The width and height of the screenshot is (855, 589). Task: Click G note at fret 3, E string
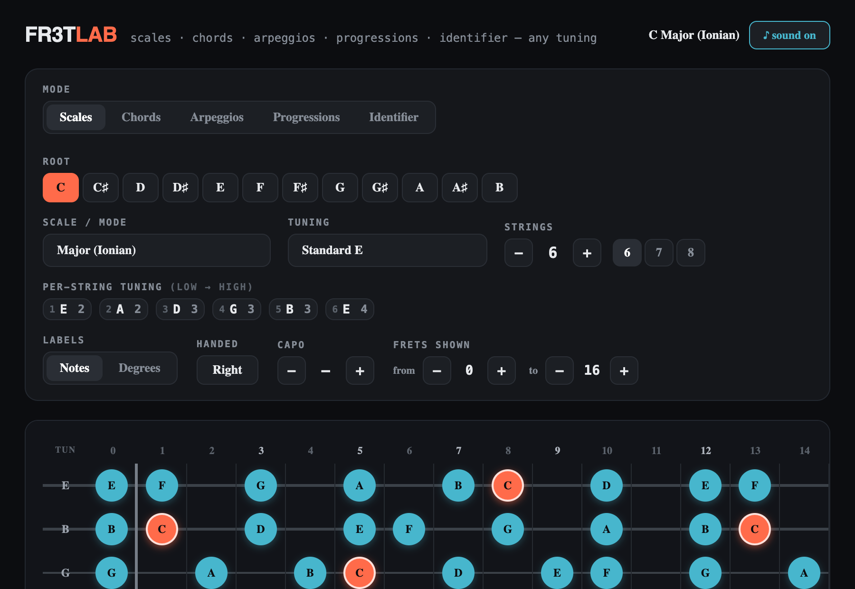[x=261, y=485]
